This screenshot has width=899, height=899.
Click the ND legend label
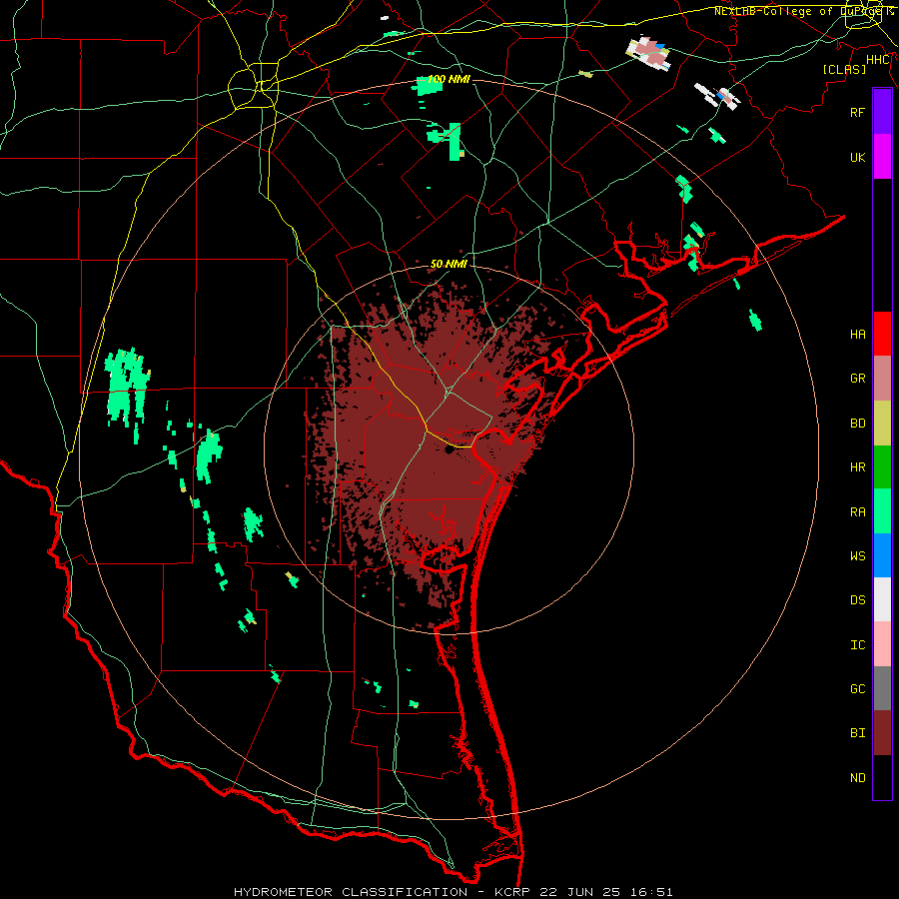coord(857,777)
